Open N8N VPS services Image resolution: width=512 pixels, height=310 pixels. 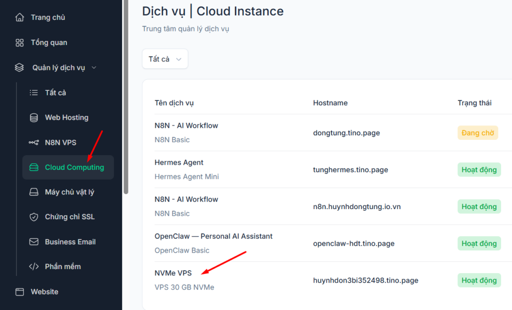60,142
